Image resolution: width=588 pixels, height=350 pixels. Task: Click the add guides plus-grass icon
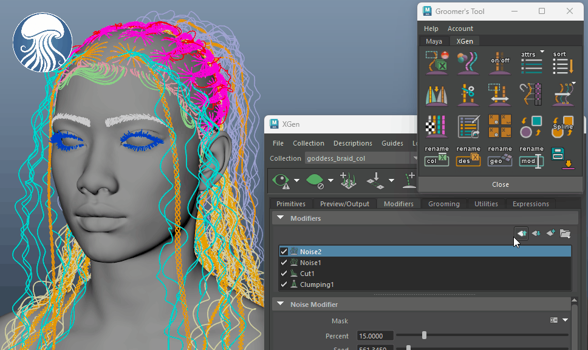point(348,180)
